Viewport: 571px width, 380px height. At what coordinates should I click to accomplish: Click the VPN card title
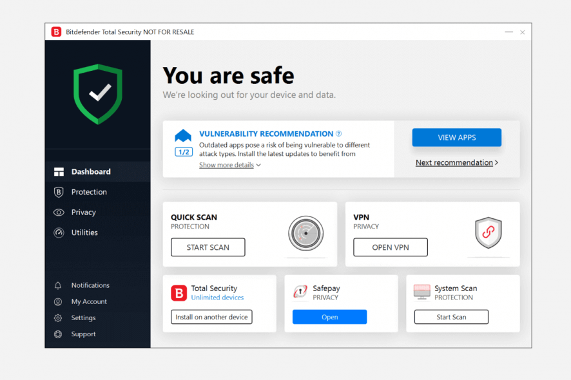click(x=362, y=217)
